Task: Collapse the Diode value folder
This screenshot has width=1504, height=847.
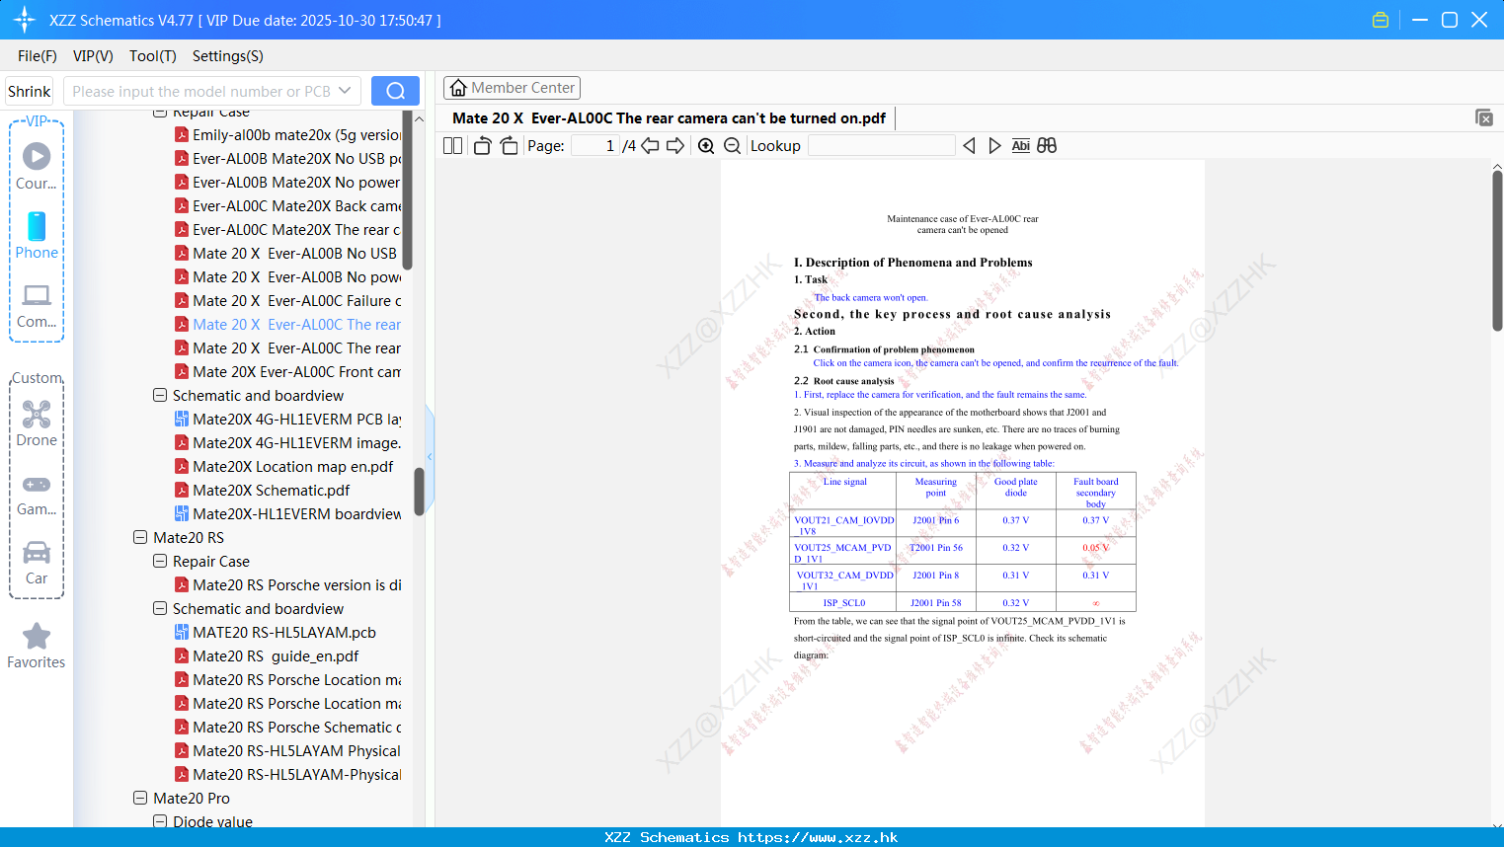Action: 160,821
